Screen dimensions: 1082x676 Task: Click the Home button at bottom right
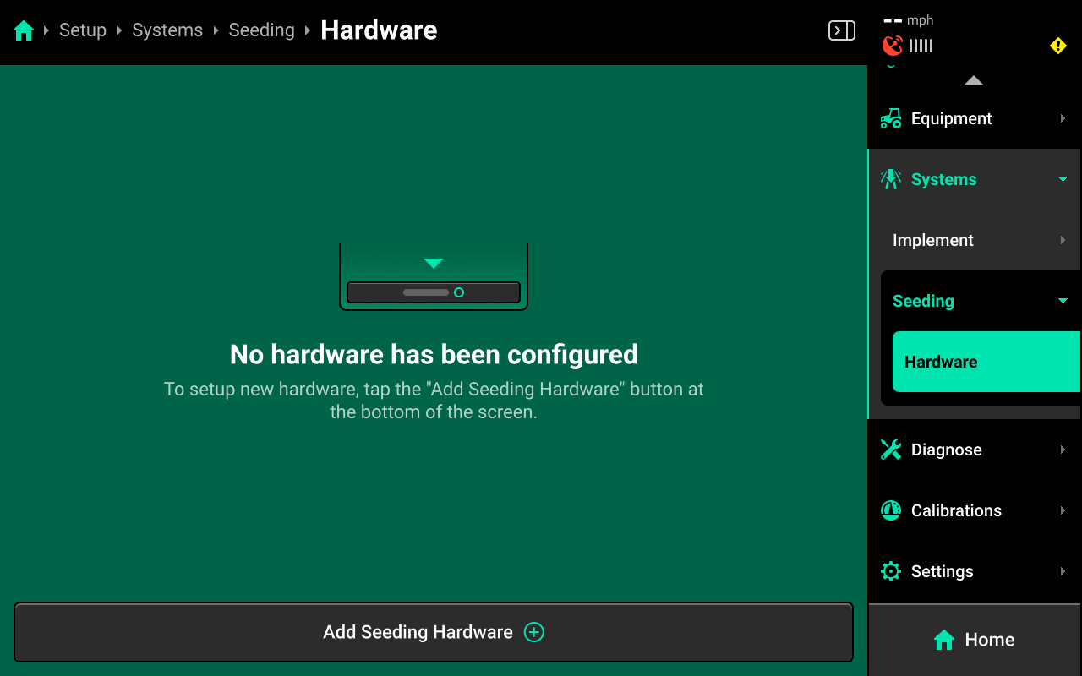[x=975, y=640]
